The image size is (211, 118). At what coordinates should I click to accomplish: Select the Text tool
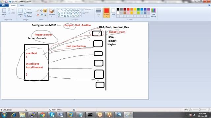point(45,11)
